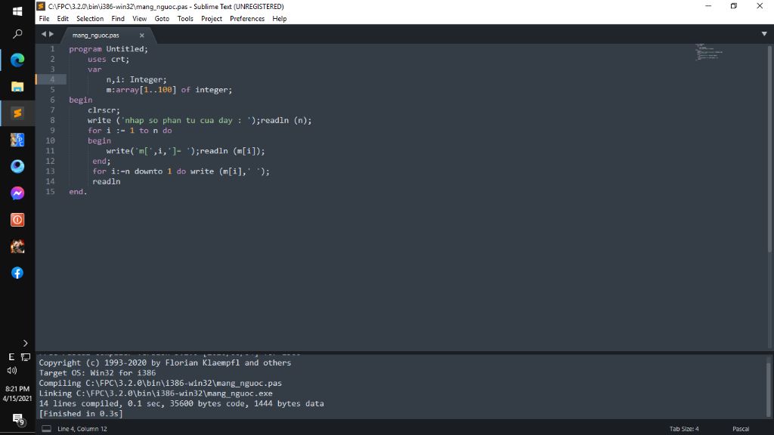Launch Microsoft Edge from the taskbar
This screenshot has height=435, width=774.
[x=17, y=60]
